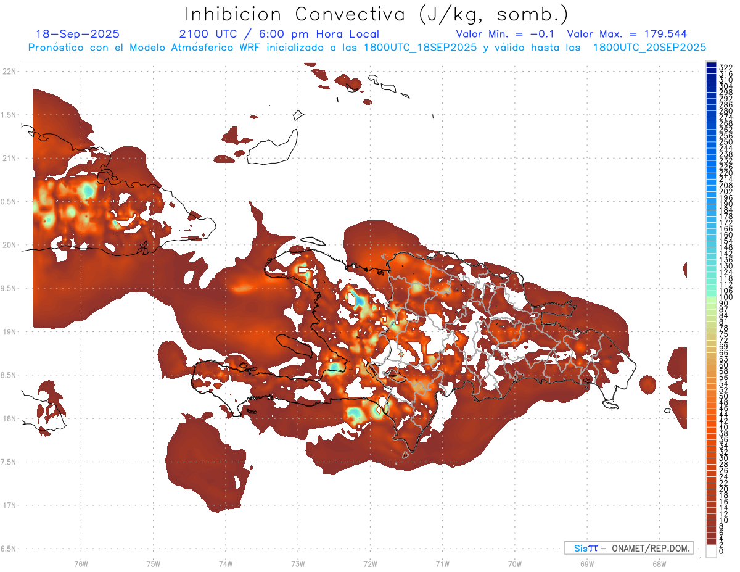Image resolution: width=740 pixels, height=572 pixels.
Task: Click the white 0 swatch in color scale
Action: coord(711,551)
